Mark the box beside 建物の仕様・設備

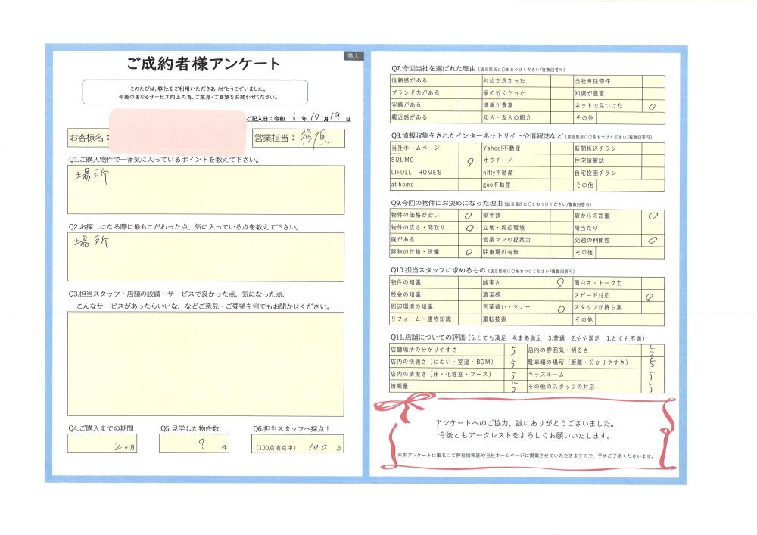click(470, 252)
